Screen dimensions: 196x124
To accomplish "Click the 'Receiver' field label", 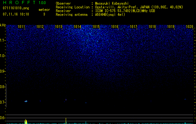I will 63,11.
